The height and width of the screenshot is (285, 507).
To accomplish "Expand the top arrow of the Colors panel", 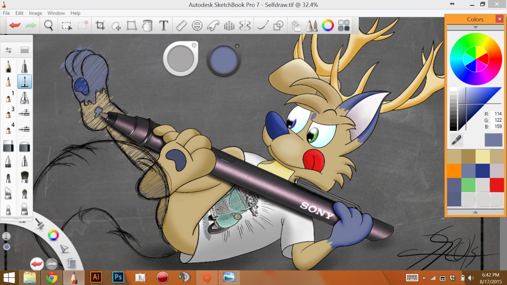I will click(x=475, y=27).
